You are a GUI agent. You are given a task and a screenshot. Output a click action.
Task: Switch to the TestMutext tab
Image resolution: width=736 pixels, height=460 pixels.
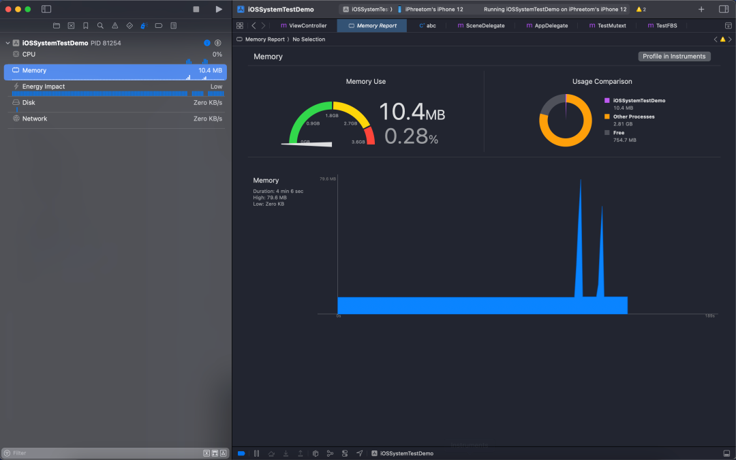click(x=607, y=26)
